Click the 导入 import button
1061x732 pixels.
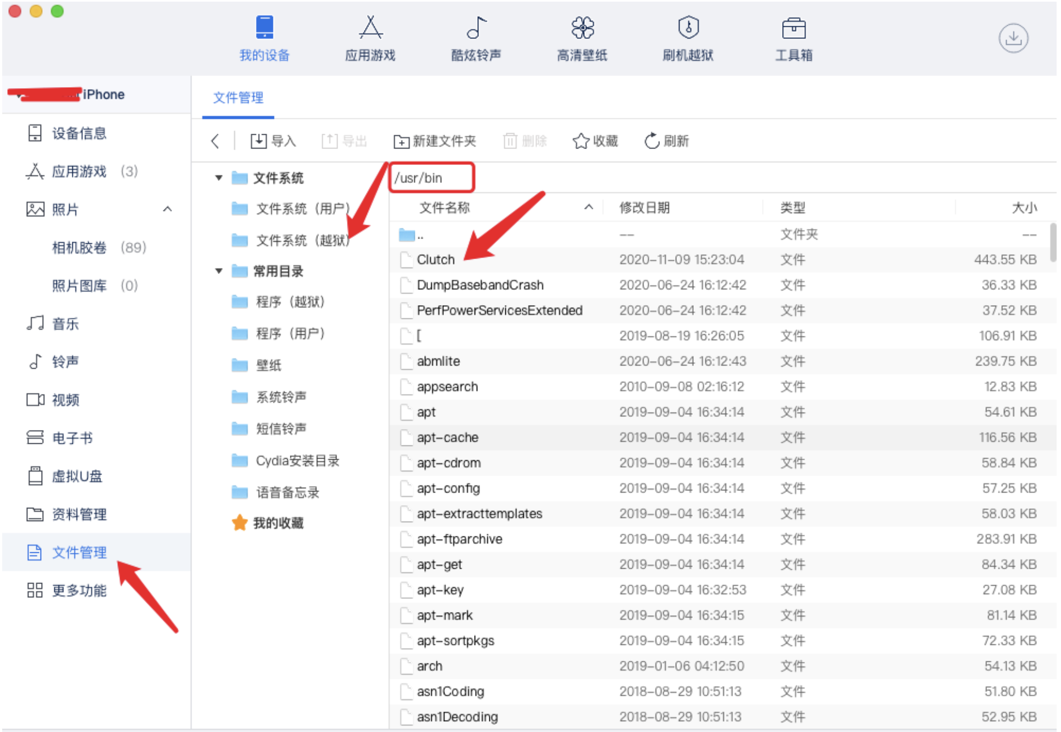point(273,141)
